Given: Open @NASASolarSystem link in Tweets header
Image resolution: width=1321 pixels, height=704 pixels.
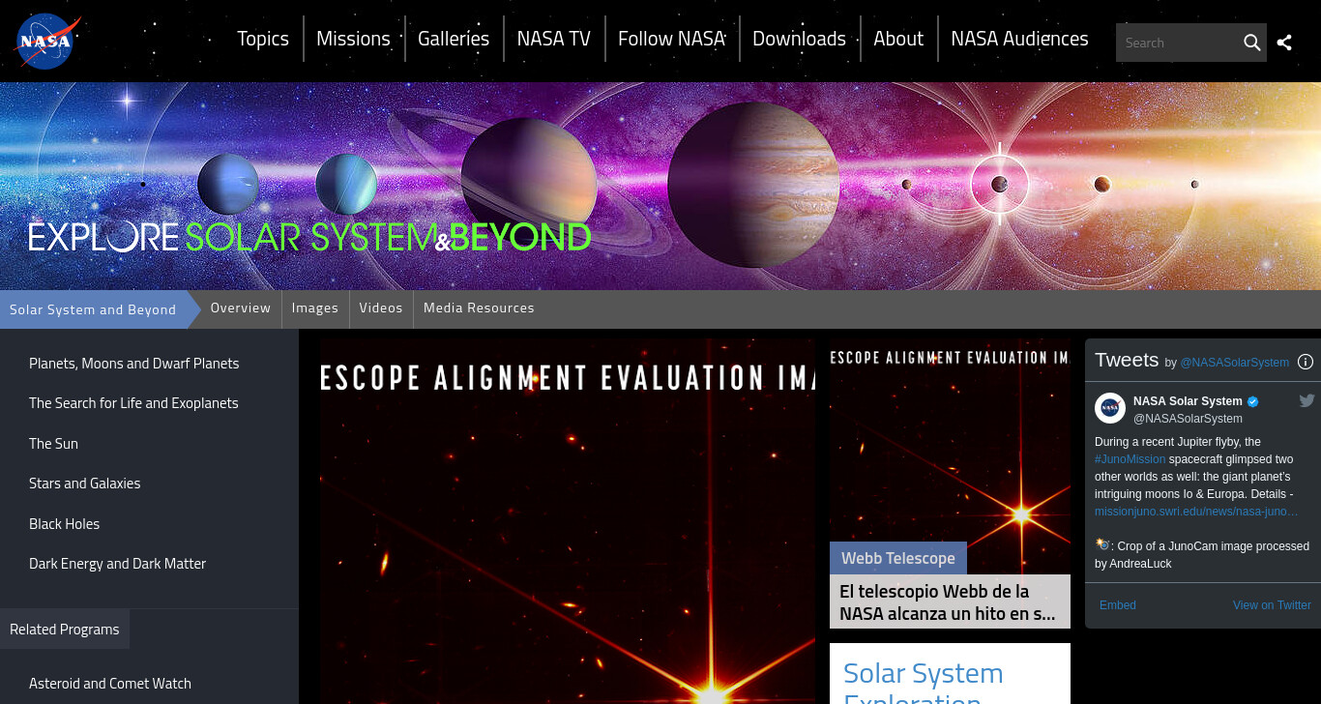Looking at the screenshot, I should click(1235, 363).
